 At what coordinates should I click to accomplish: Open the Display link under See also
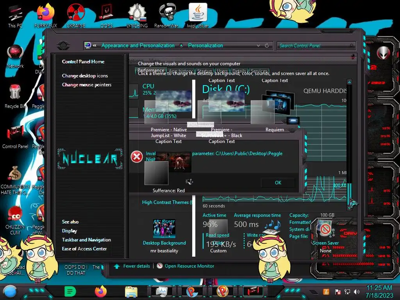coord(70,231)
